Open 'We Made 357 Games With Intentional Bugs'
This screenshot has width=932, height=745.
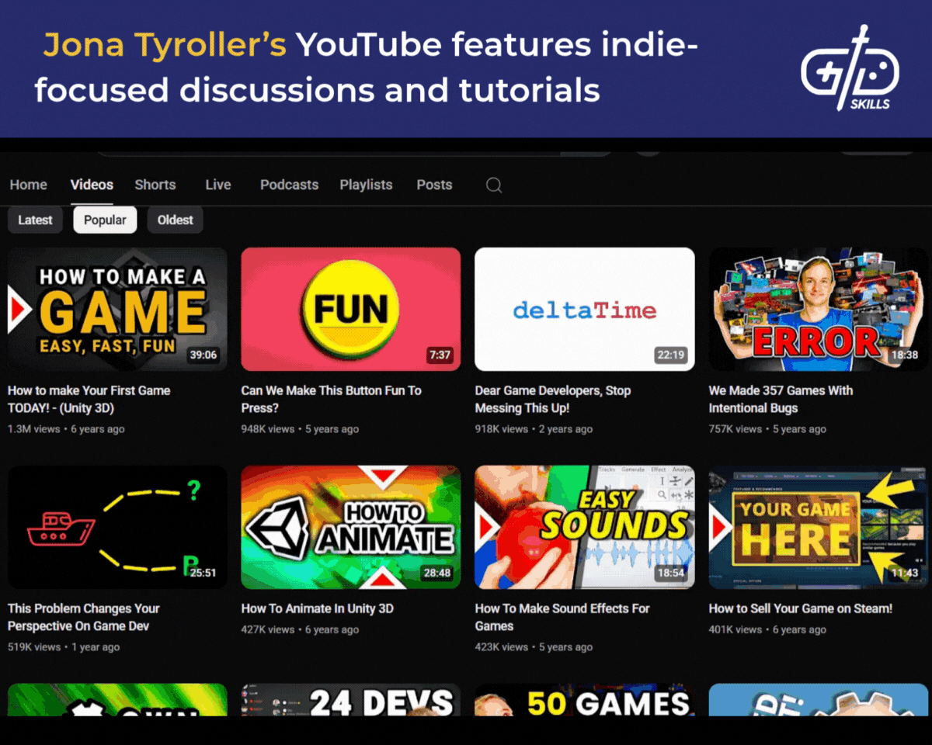click(781, 399)
